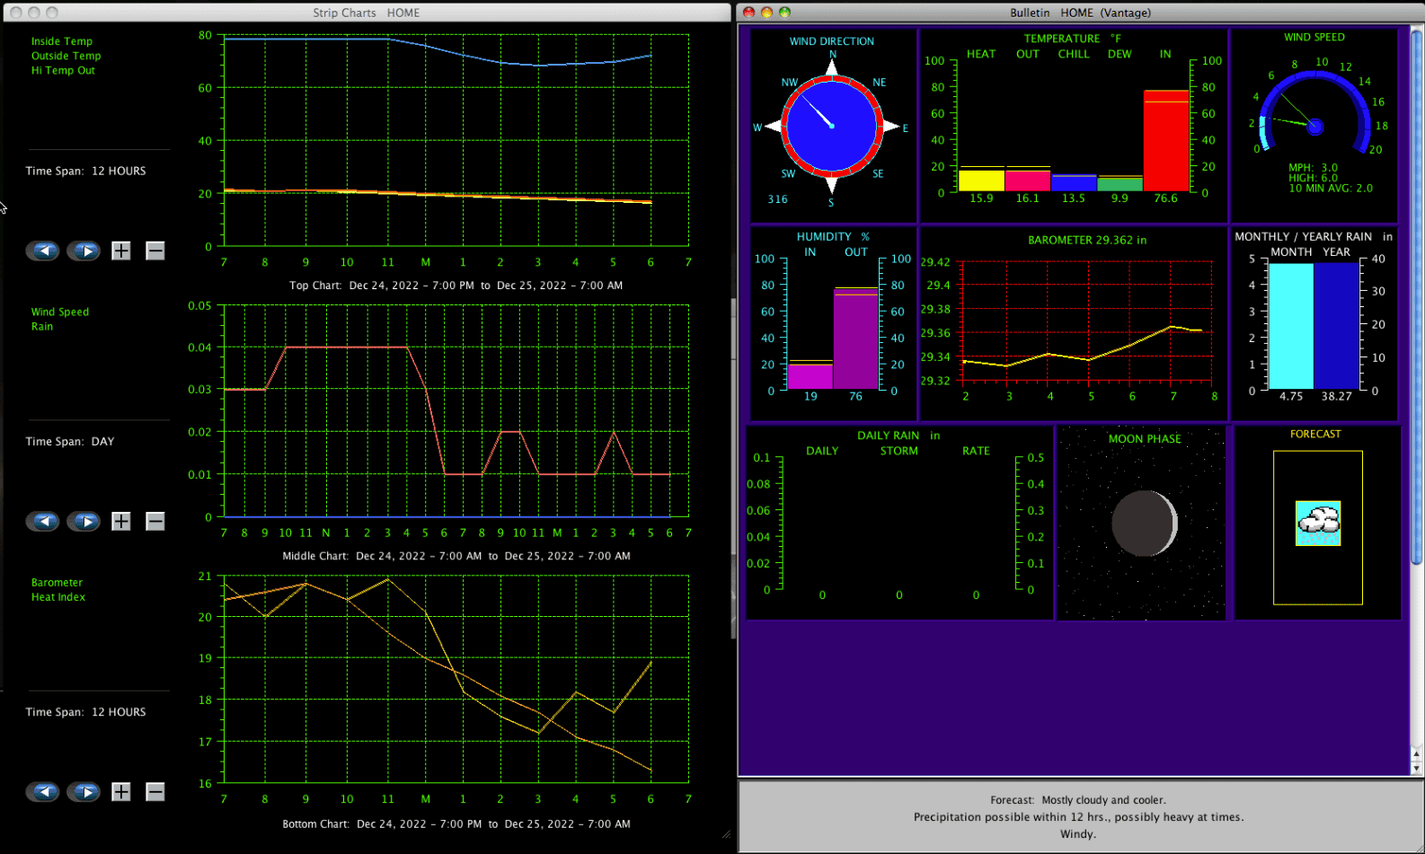Click the 'BAROMETER 29.362 in' heading
This screenshot has width=1425, height=854.
tap(1087, 241)
